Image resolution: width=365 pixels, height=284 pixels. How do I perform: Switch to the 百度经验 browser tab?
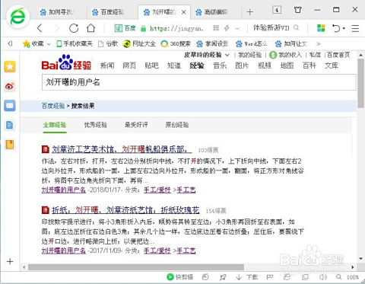point(109,12)
